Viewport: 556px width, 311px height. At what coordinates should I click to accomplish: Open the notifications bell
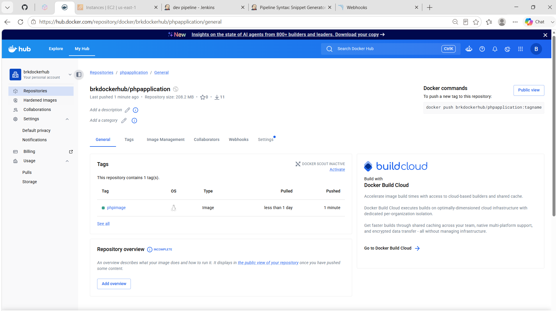pyautogui.click(x=495, y=49)
